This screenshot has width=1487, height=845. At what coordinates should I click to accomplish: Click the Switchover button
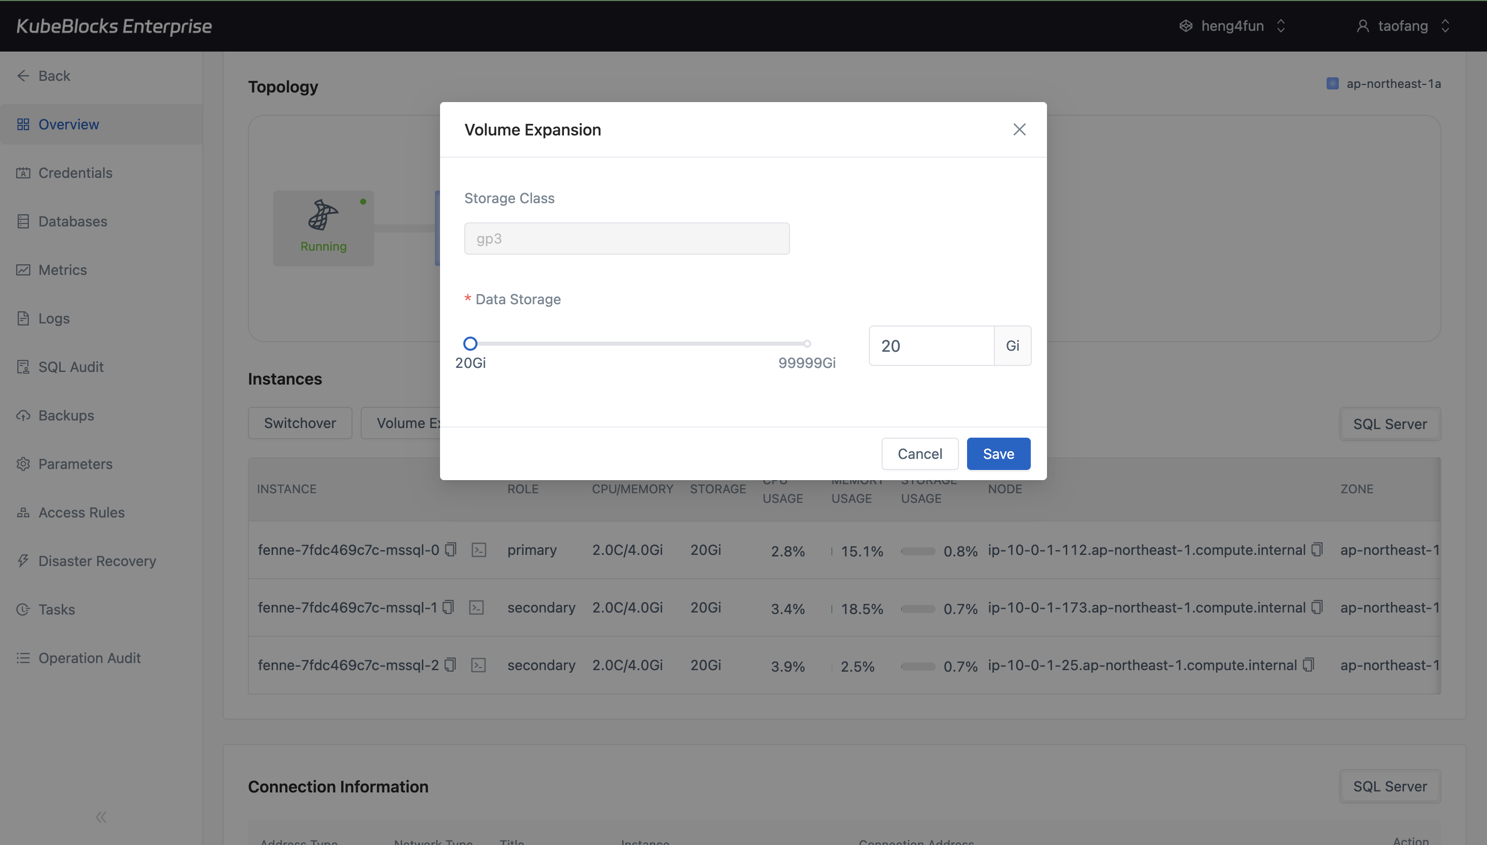coord(299,423)
